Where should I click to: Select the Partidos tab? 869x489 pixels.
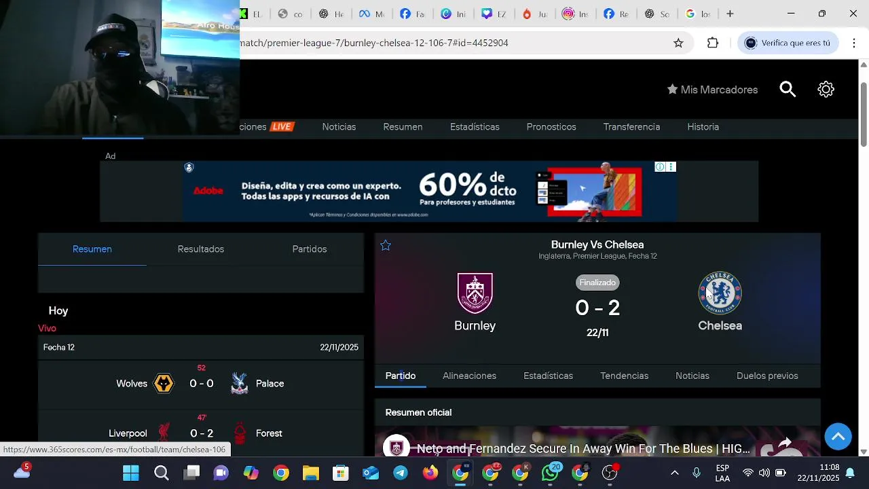pyautogui.click(x=310, y=249)
